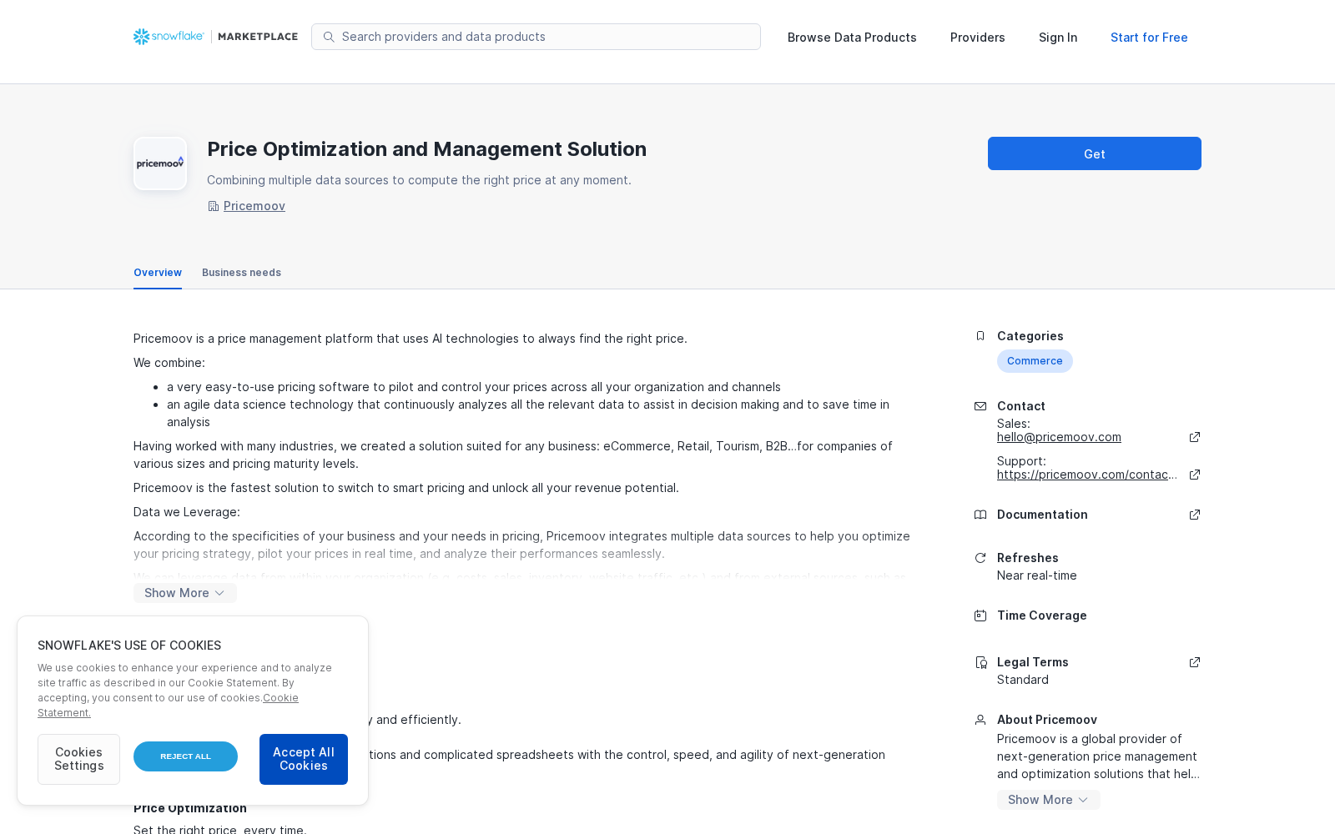Click the Documentation label in the sidebar
Screen dimensions: 1335x834
[1042, 515]
